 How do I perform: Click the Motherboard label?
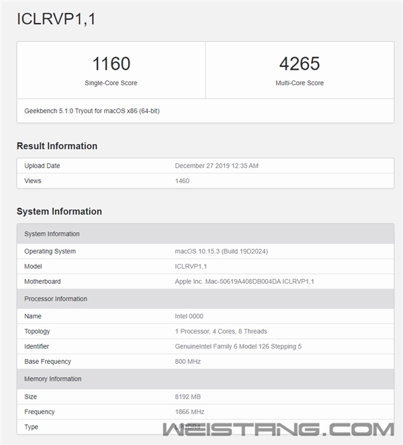tap(42, 281)
